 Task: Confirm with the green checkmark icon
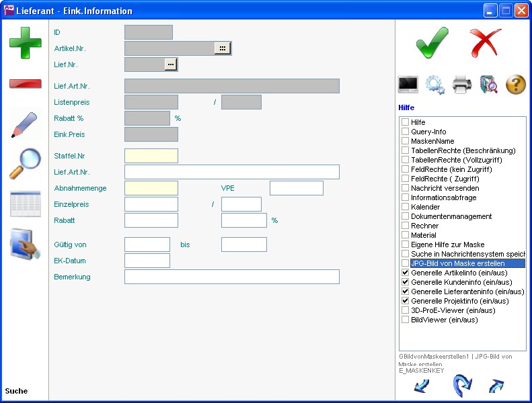[x=432, y=42]
